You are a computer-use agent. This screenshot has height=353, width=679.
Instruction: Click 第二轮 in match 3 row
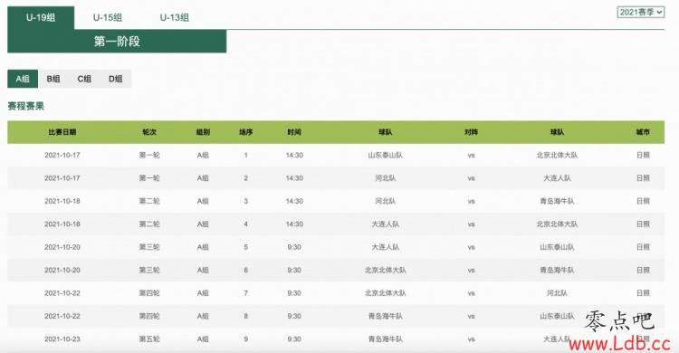coord(149,201)
